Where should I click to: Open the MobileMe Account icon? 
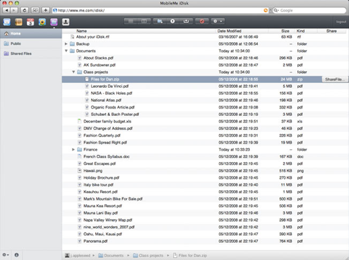click(66, 22)
